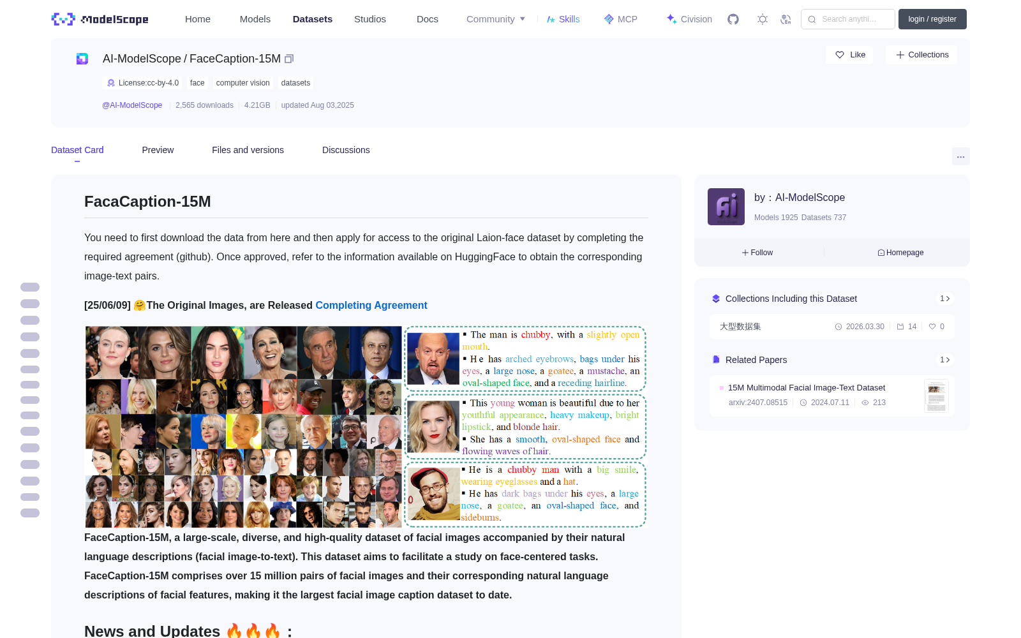Expand Collections Including this Dataset list
The height and width of the screenshot is (638, 1021).
click(x=945, y=299)
